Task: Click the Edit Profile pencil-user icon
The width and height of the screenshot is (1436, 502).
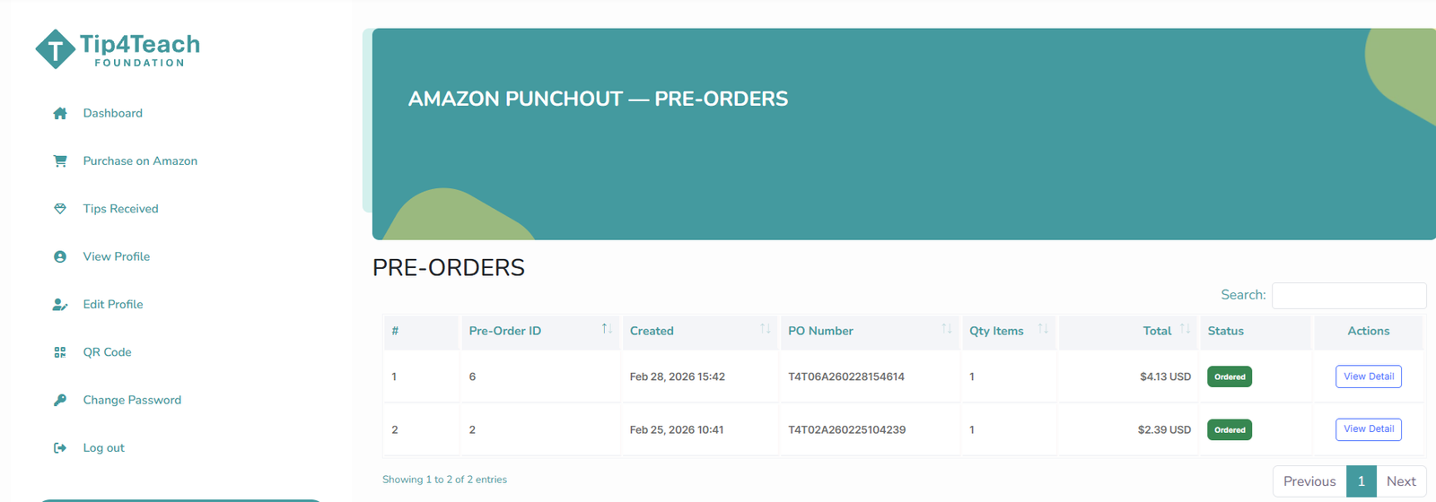Action: (60, 305)
